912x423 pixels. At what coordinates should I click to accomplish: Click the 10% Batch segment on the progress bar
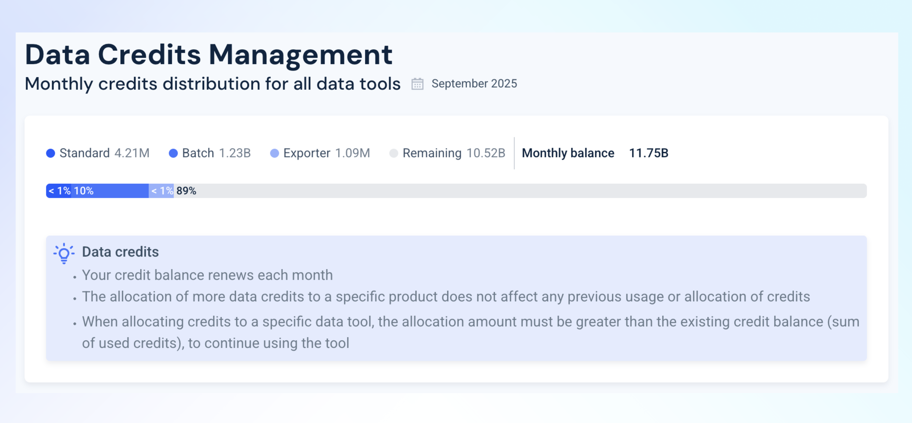coord(110,191)
